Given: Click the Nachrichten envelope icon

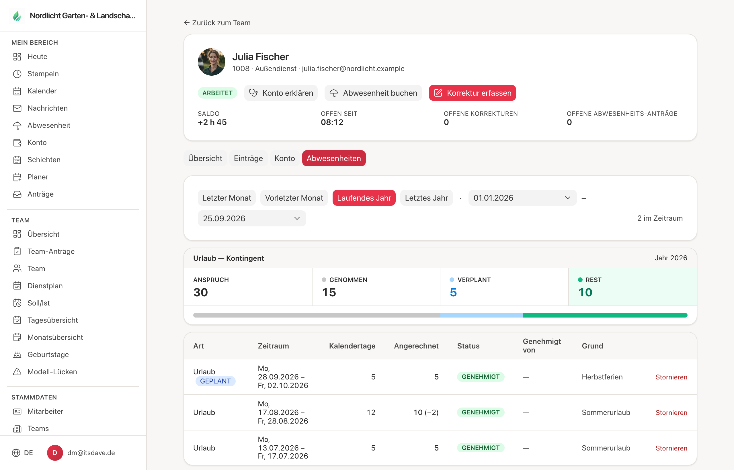Looking at the screenshot, I should [17, 108].
